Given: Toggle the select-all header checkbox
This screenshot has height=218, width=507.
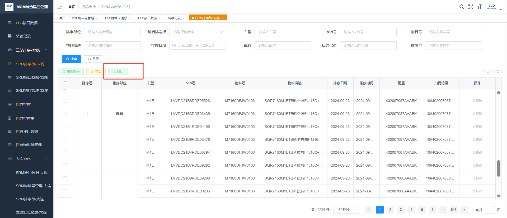Looking at the screenshot, I should pos(65,83).
